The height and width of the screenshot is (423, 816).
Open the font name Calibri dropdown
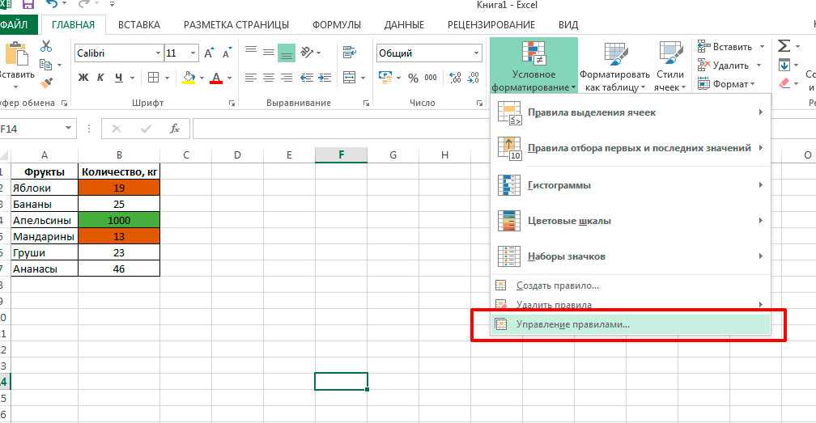point(158,53)
